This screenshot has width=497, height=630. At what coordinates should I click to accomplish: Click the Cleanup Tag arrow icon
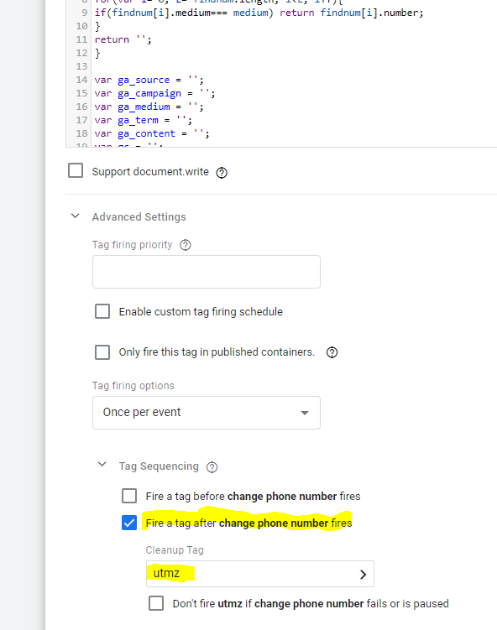363,575
